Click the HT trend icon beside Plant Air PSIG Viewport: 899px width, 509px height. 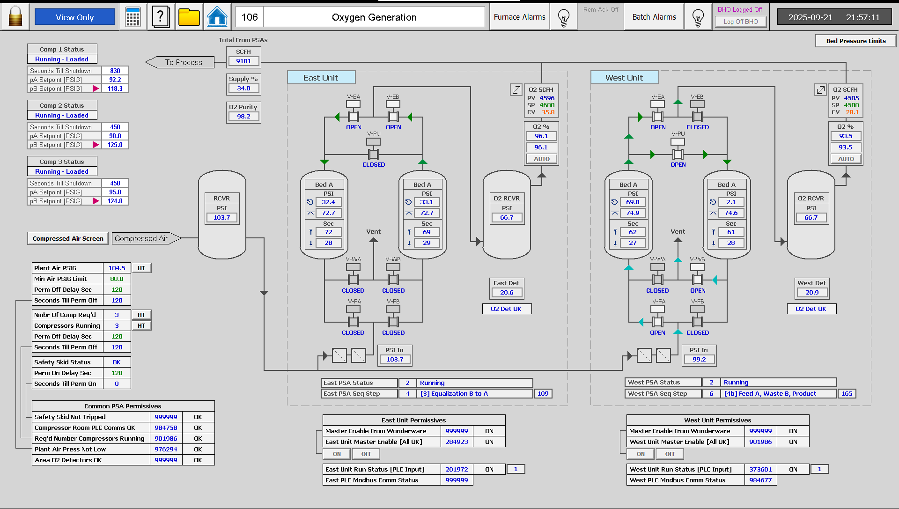coord(141,267)
